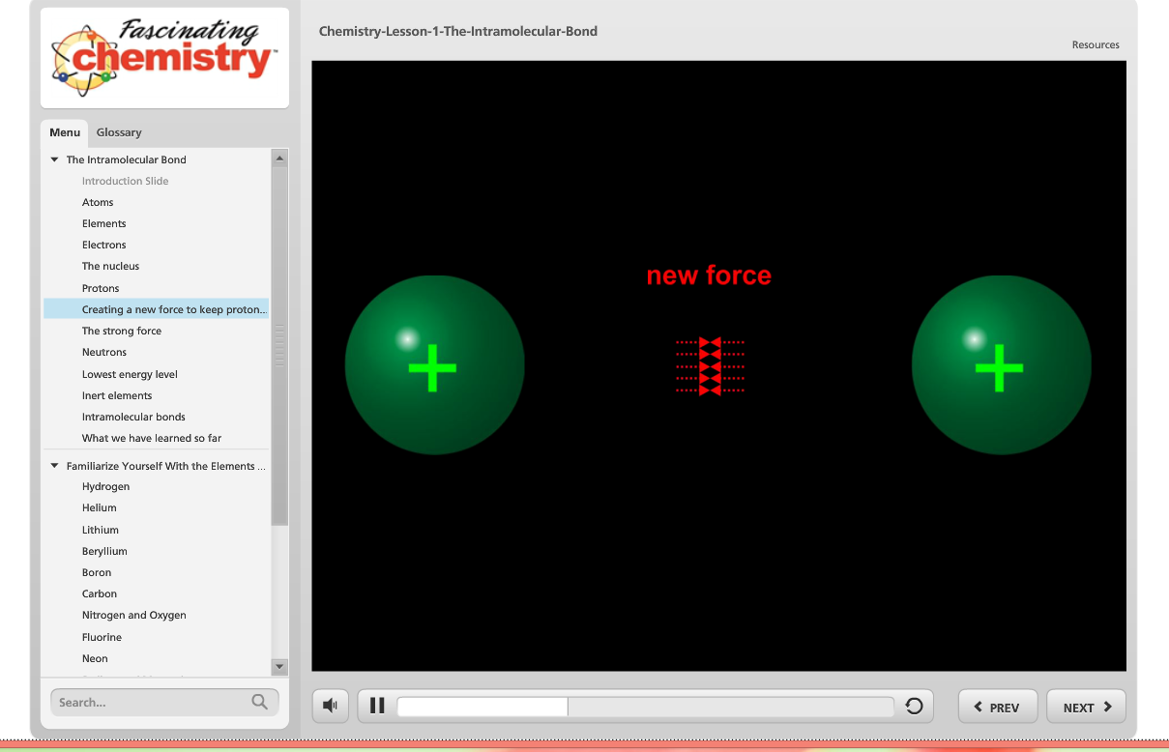Viewport: 1169px width, 752px height.
Task: Click the playback progress bar
Action: [x=645, y=707]
